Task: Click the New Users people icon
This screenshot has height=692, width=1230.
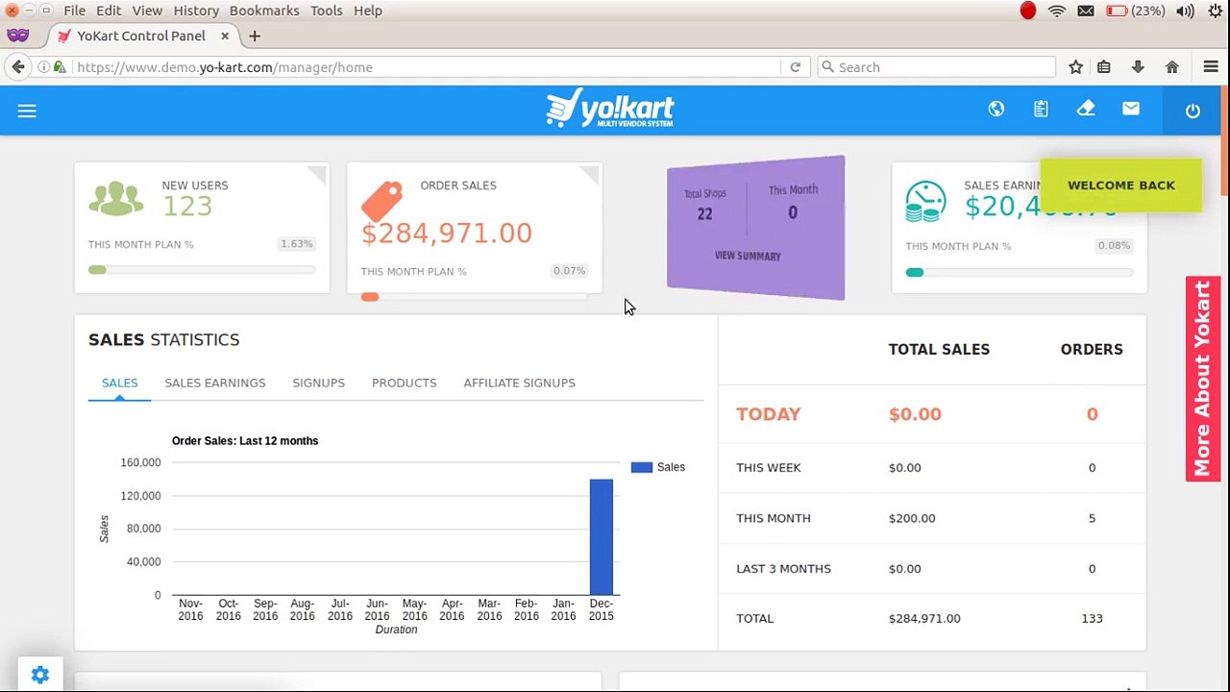Action: (116, 198)
